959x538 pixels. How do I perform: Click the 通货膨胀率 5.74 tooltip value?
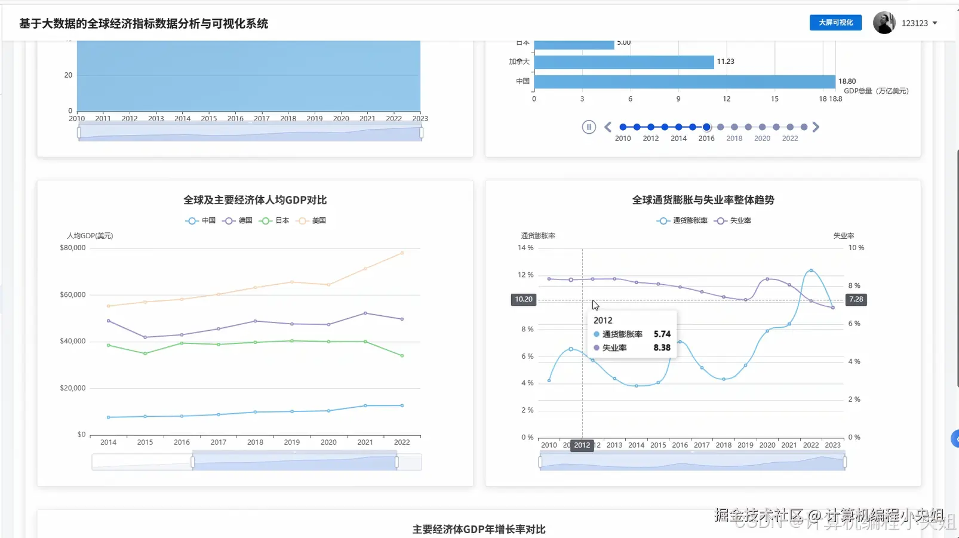(x=662, y=334)
